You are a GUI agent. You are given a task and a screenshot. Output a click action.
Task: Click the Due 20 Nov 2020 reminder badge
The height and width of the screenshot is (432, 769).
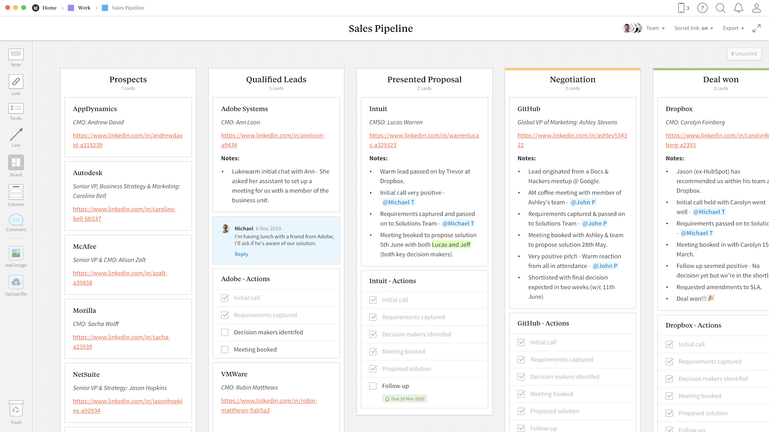(404, 399)
